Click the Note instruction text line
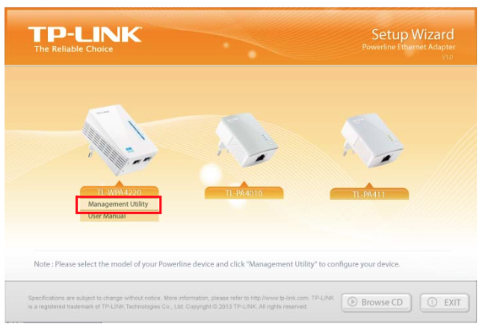The height and width of the screenshot is (330, 488). (x=217, y=264)
